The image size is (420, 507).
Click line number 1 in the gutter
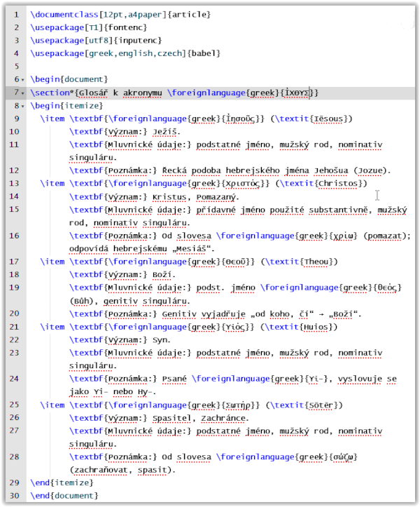[x=15, y=15]
